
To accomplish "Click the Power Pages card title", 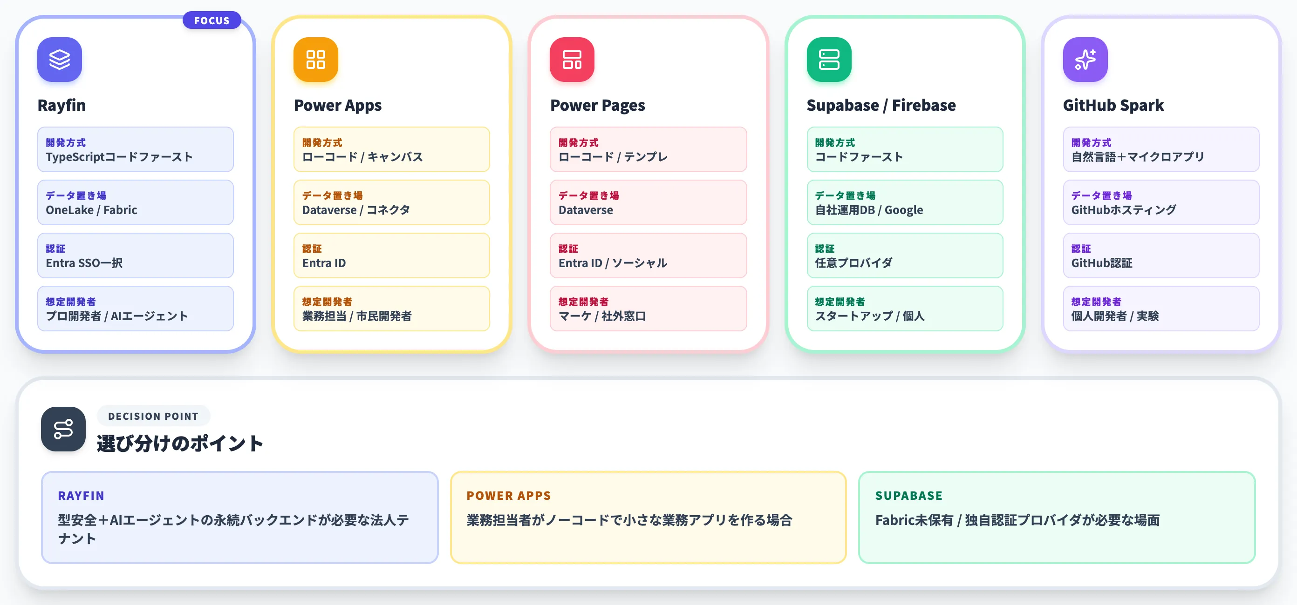I will point(598,105).
